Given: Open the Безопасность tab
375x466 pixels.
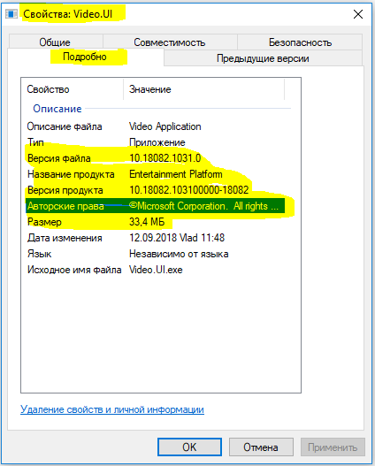Looking at the screenshot, I should click(300, 42).
